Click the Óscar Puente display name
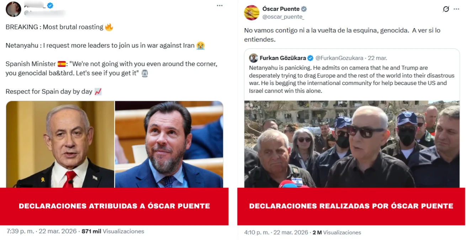The image size is (466, 240). point(281,9)
